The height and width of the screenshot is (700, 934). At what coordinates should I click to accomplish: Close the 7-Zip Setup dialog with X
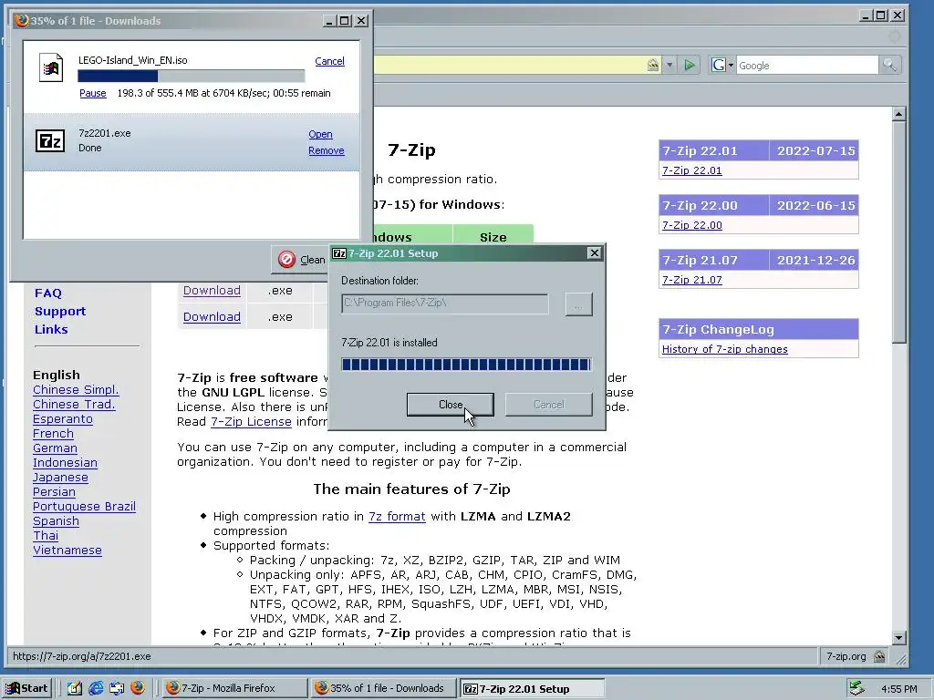[594, 253]
